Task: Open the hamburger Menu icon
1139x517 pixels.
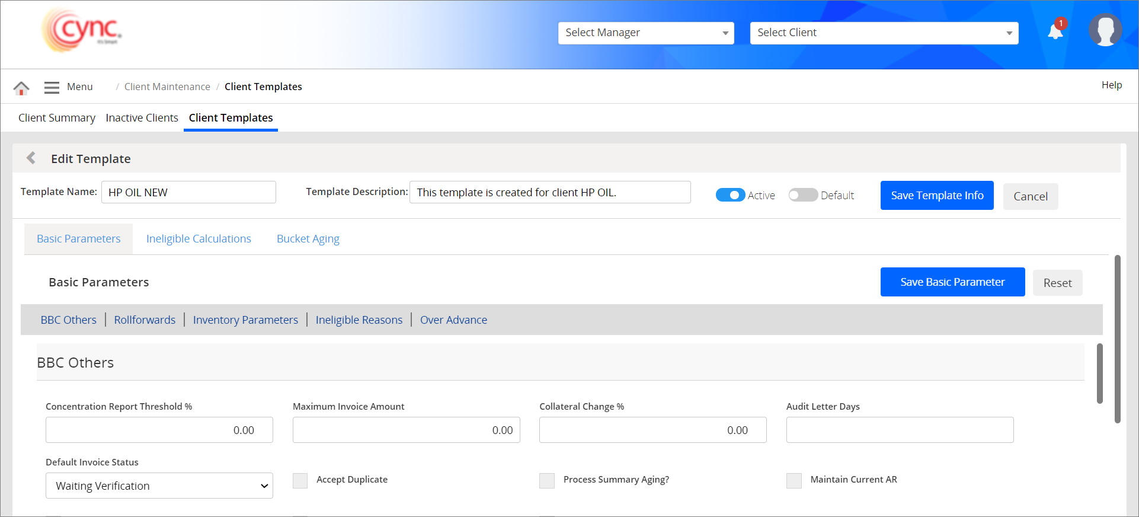Action: 52,87
